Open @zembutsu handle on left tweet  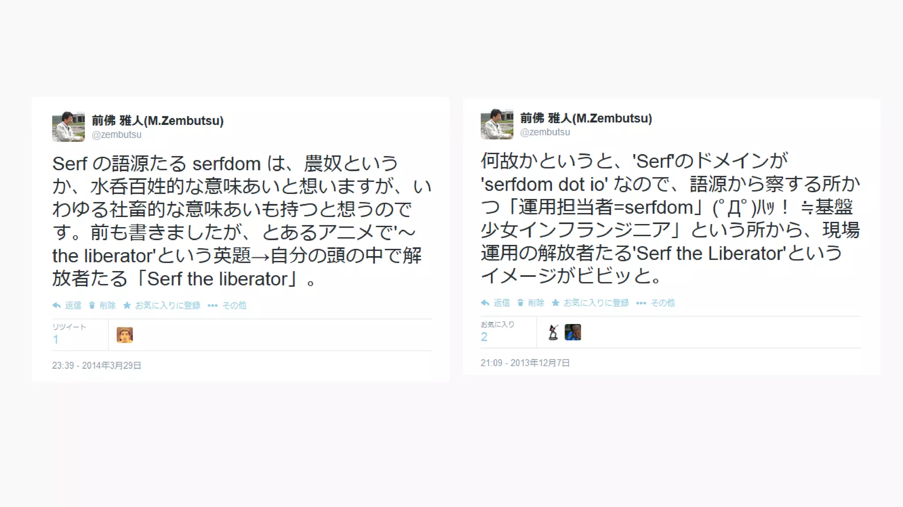pyautogui.click(x=116, y=135)
